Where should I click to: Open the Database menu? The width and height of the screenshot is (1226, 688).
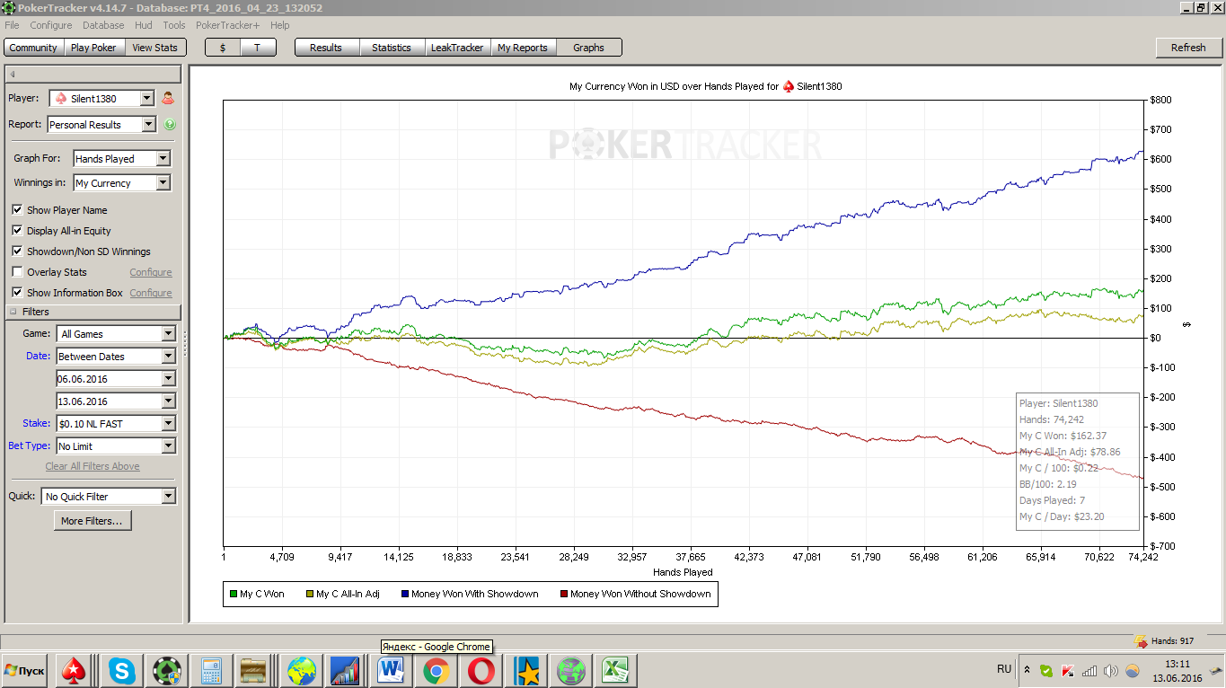(x=103, y=25)
